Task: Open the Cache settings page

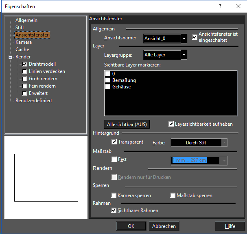Action: tap(22, 49)
